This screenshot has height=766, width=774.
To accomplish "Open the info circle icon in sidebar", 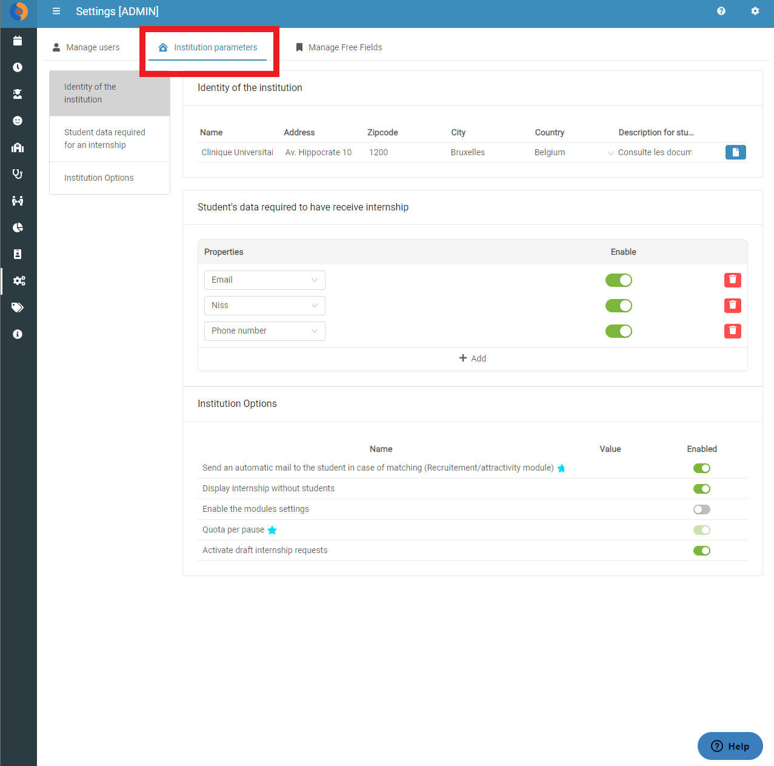I will (18, 334).
